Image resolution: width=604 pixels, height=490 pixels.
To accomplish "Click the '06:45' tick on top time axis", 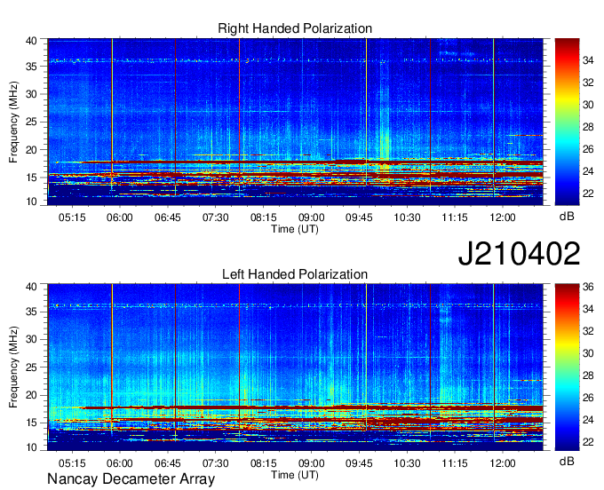I will [168, 217].
